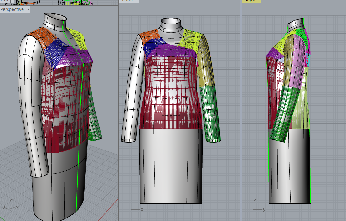Click the world axis icon in Right view
The image size is (346, 221).
click(257, 205)
